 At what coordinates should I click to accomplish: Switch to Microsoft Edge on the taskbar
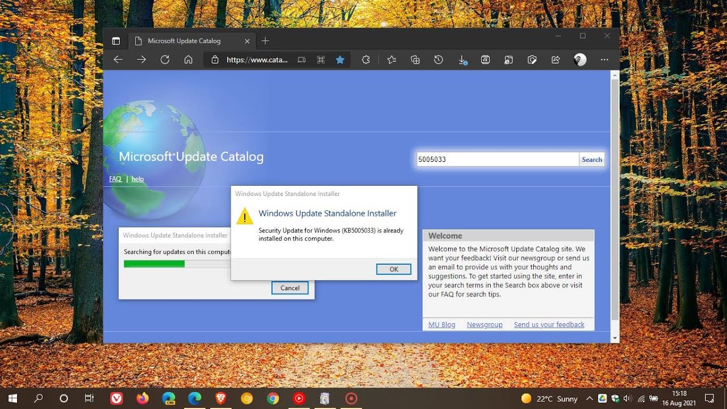(x=195, y=398)
